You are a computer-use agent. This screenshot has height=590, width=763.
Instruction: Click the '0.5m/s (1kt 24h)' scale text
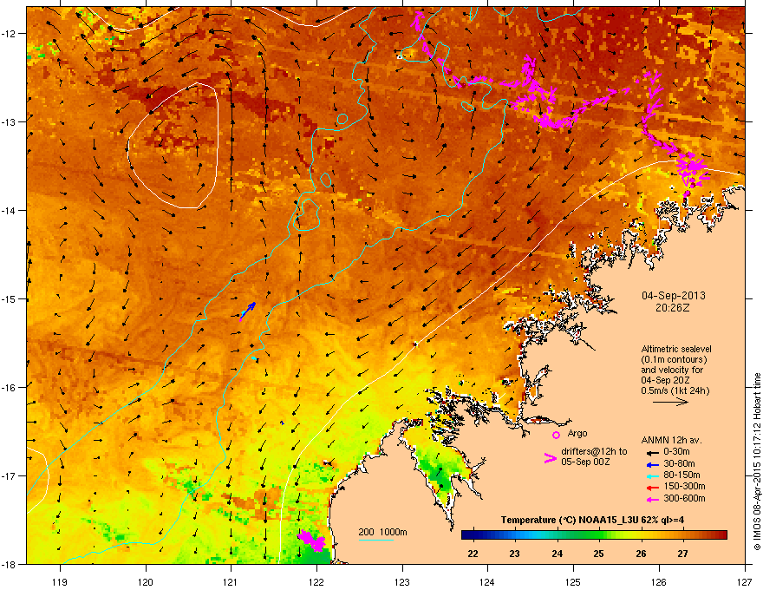[675, 390]
